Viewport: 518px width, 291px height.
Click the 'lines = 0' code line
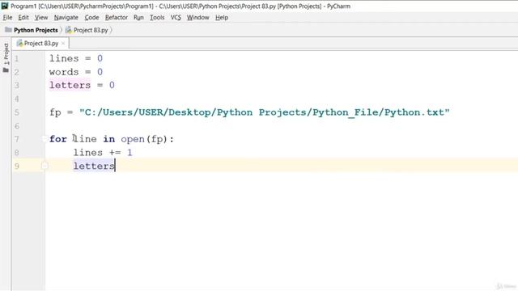(x=76, y=58)
